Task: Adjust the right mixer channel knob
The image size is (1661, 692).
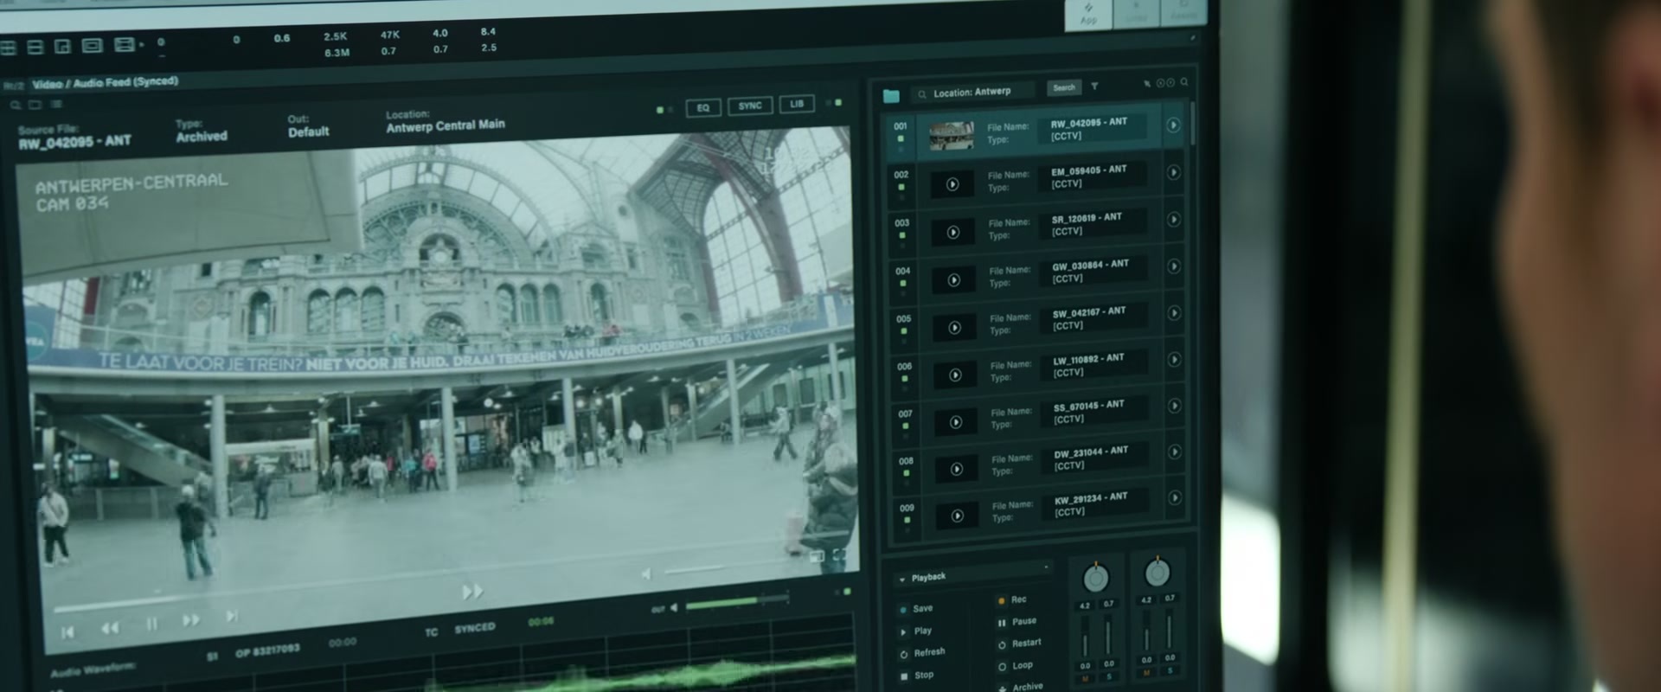Action: [x=1157, y=572]
